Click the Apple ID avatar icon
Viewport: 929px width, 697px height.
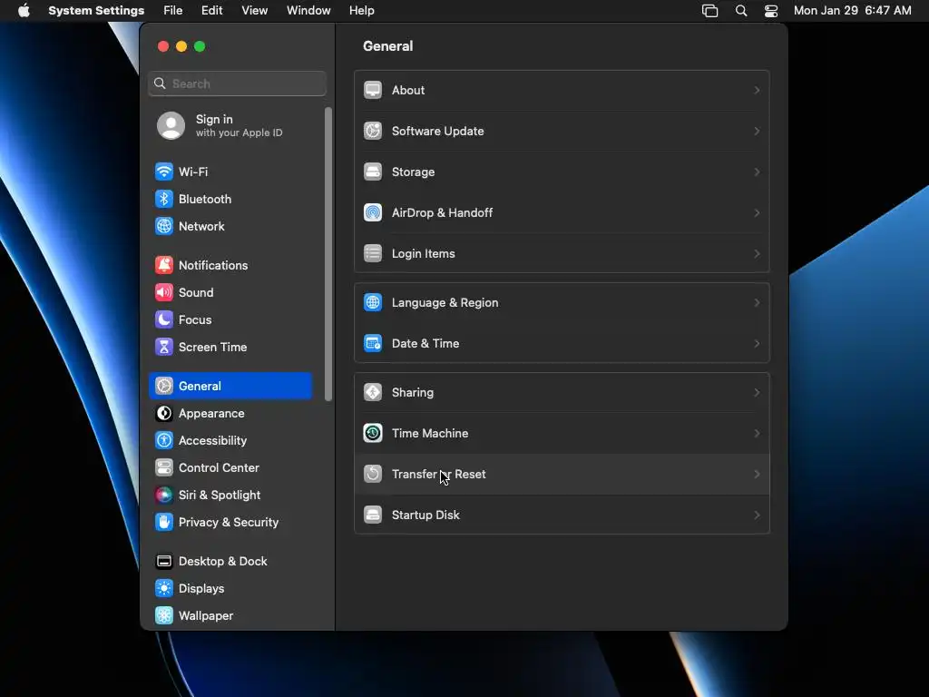[x=171, y=125]
